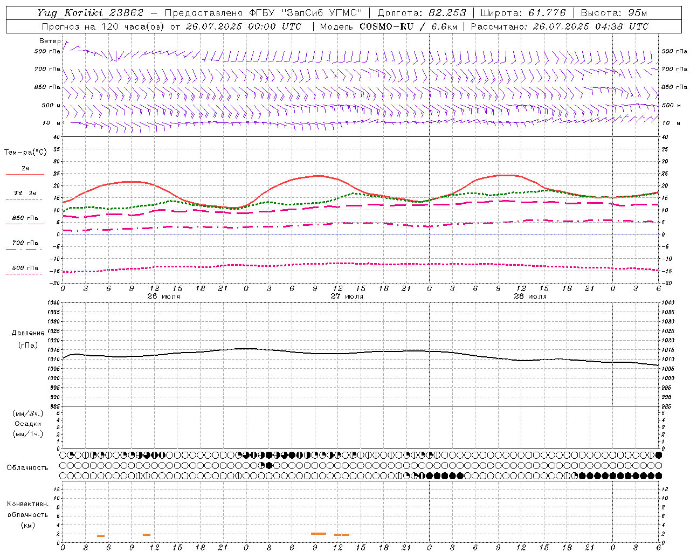Image resolution: width=690 pixels, height=552 pixels.
Task: Click the '(гПа)' unit under Давление
Action: click(28, 345)
